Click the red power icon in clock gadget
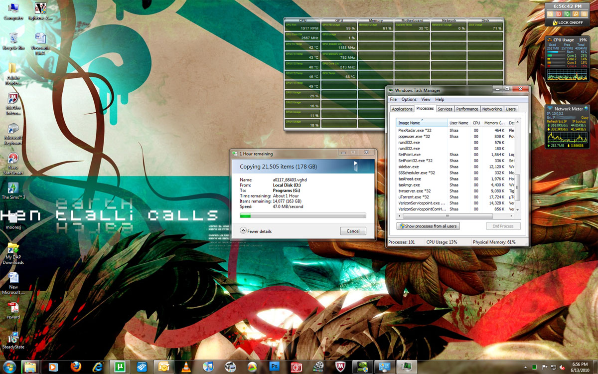 pyautogui.click(x=559, y=14)
